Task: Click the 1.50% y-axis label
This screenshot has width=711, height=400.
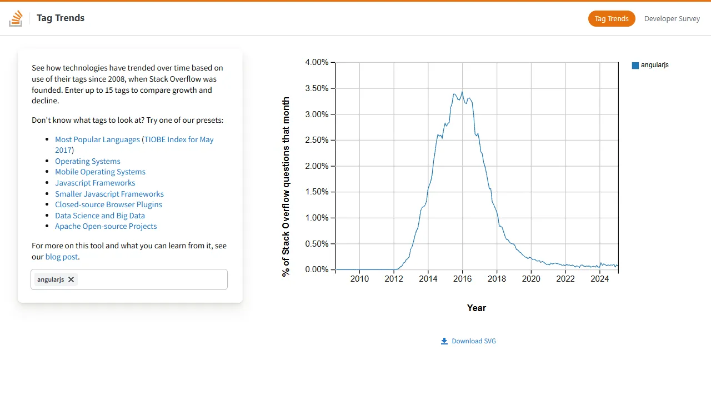Action: pos(317,192)
